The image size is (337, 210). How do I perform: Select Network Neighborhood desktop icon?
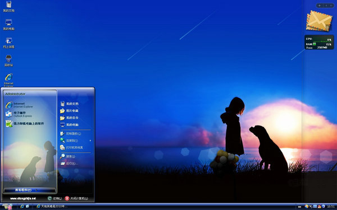click(x=8, y=43)
